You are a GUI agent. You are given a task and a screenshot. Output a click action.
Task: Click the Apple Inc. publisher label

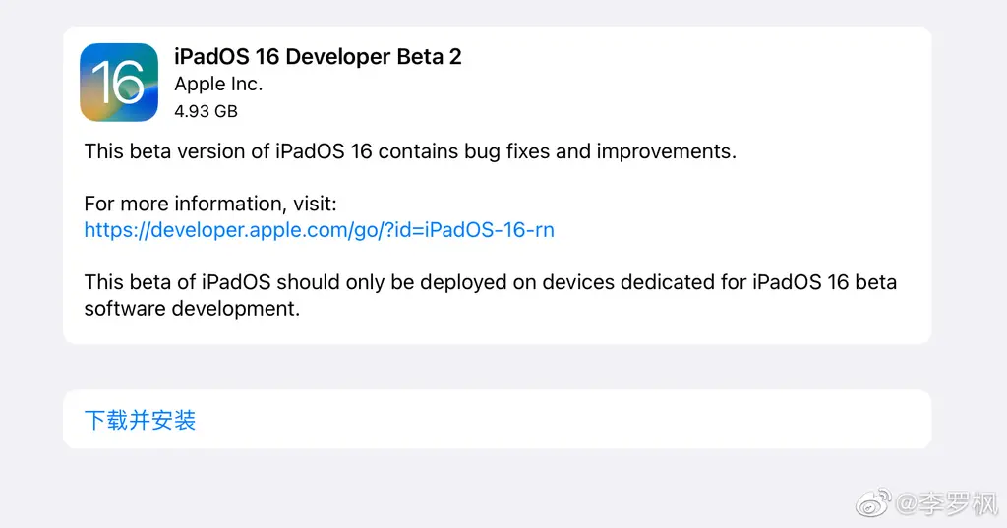tap(218, 85)
